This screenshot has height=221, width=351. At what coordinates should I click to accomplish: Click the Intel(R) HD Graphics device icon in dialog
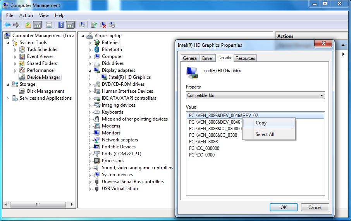(192, 73)
